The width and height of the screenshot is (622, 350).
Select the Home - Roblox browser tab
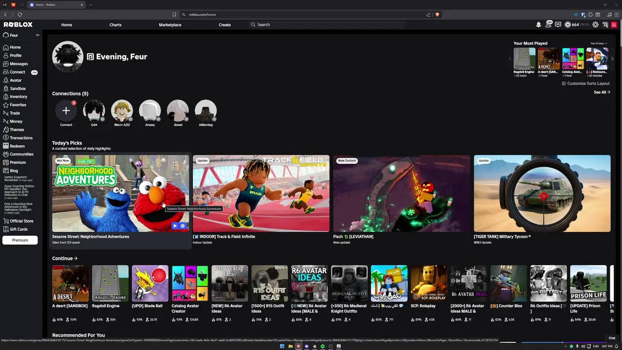tap(56, 5)
